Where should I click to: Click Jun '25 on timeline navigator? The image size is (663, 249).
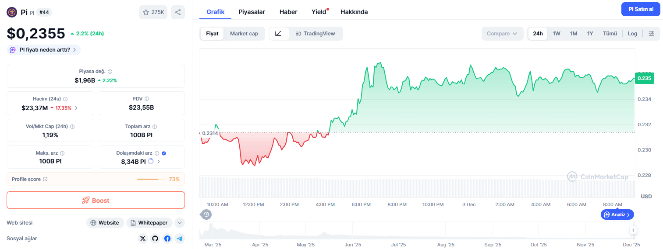tap(353, 245)
